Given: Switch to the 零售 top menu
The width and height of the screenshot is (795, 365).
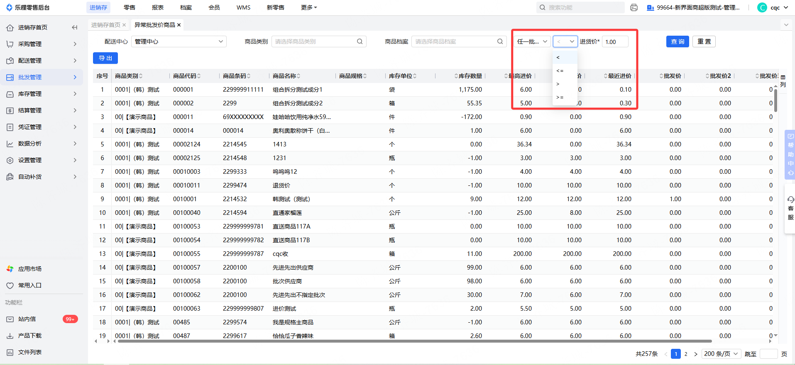Looking at the screenshot, I should (x=130, y=7).
